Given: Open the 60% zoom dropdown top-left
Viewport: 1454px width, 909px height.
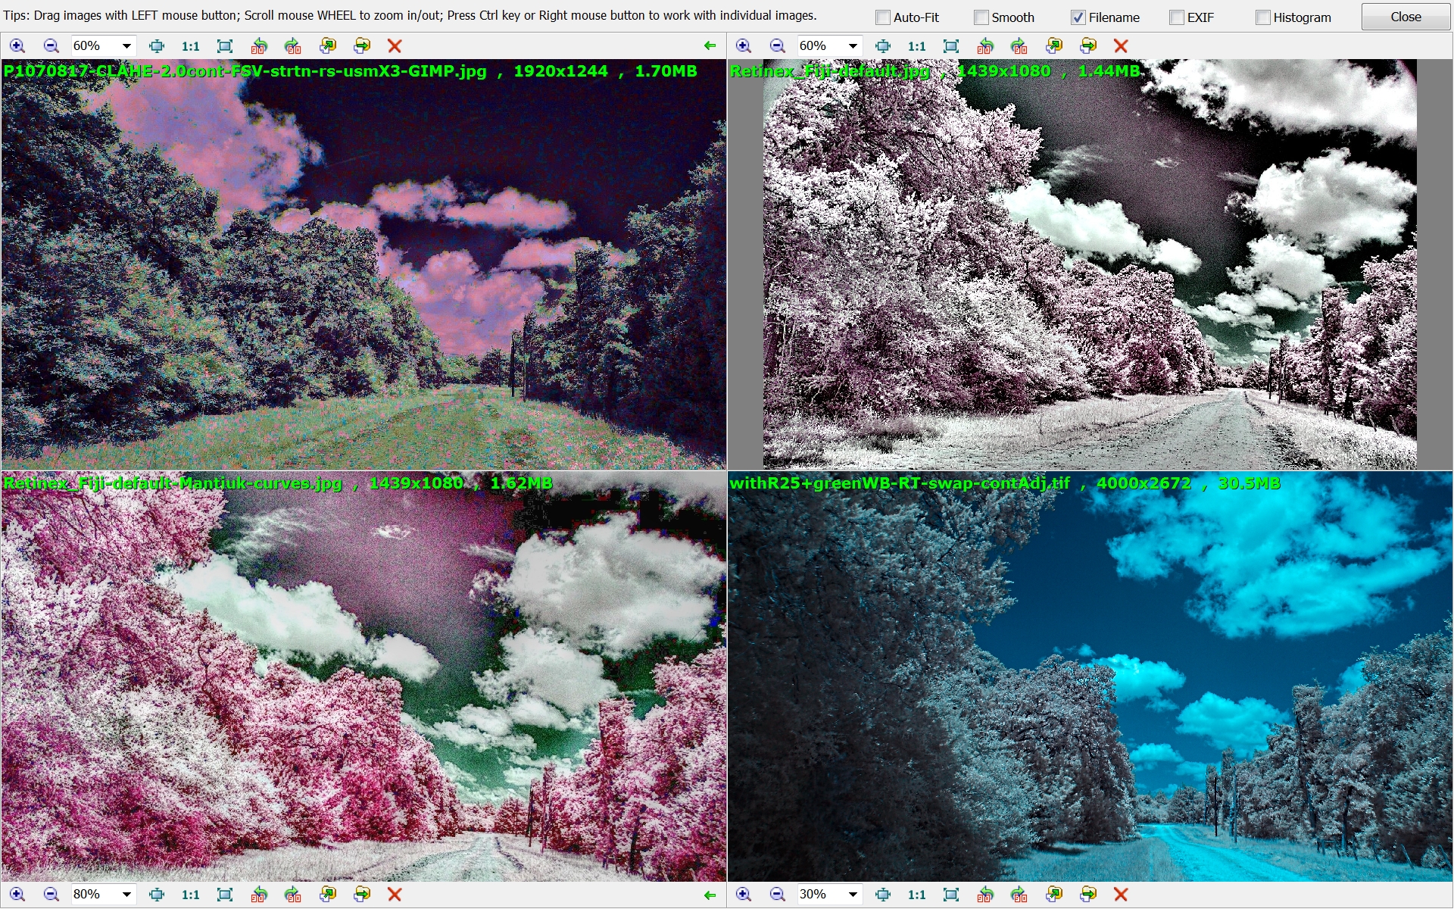Looking at the screenshot, I should [x=126, y=46].
